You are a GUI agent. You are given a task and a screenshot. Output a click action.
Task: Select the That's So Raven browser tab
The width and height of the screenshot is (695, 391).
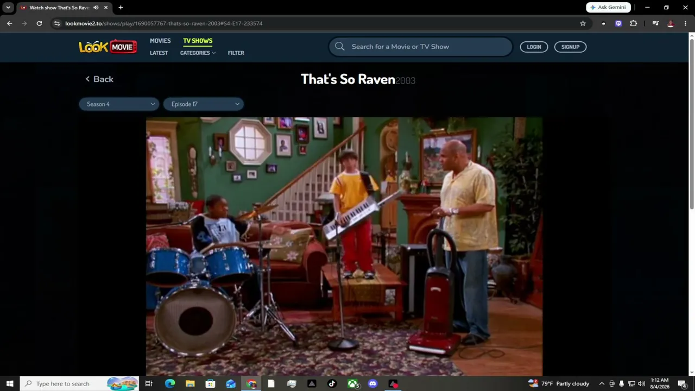pos(64,8)
